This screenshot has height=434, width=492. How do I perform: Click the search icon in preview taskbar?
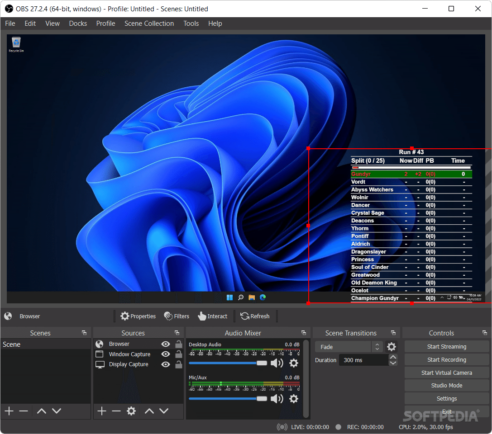coord(241,297)
